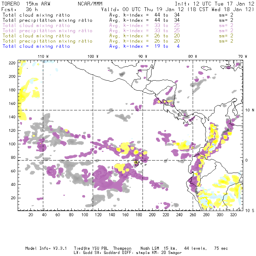The height and width of the screenshot is (256, 256).
Task: Click the '60' tick label on the vertical axis
Action: pos(13,171)
